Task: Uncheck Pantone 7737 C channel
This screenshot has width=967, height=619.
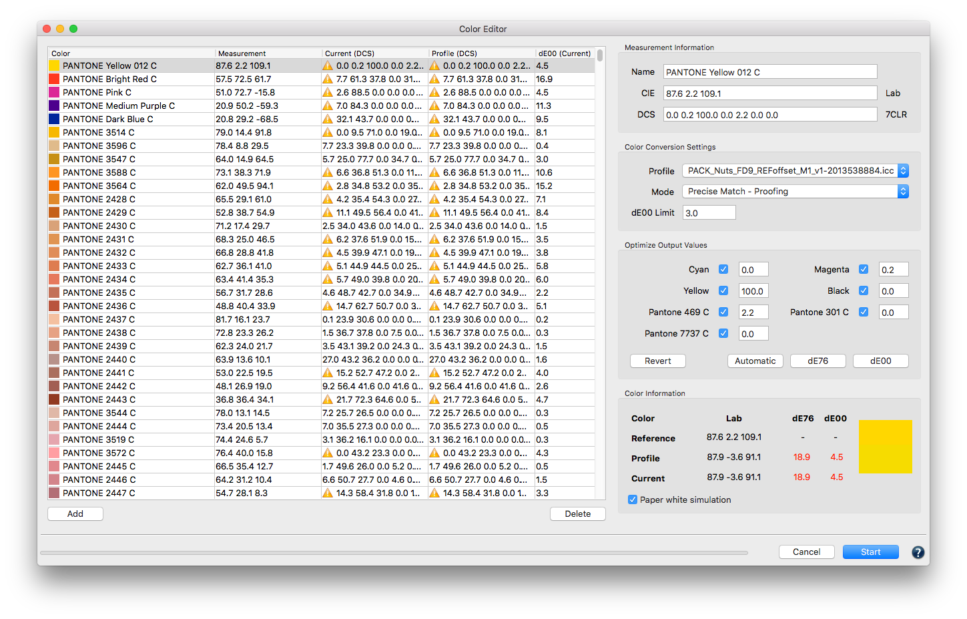Action: point(723,333)
